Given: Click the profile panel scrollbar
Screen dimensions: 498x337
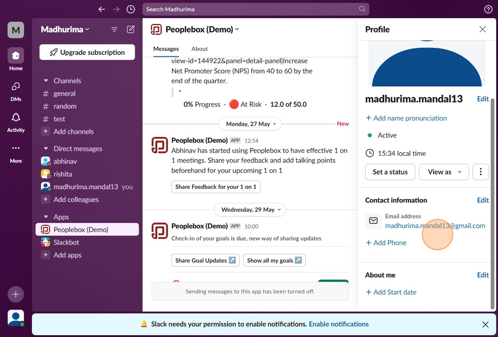Looking at the screenshot, I should pyautogui.click(x=493, y=203).
